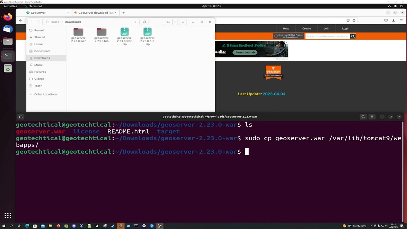Show Applications grid in the dock
This screenshot has width=407, height=229.
pyautogui.click(x=8, y=216)
